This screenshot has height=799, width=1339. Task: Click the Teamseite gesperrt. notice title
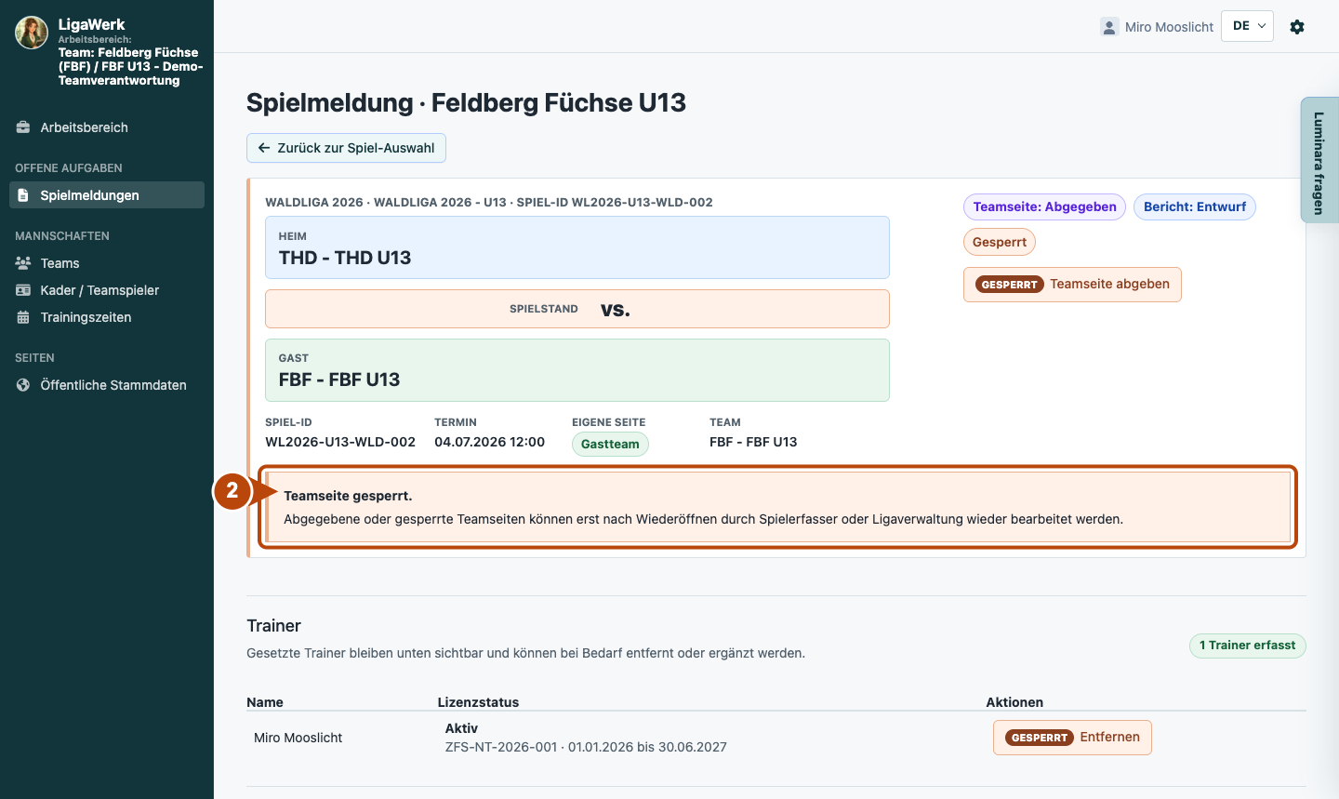(348, 496)
